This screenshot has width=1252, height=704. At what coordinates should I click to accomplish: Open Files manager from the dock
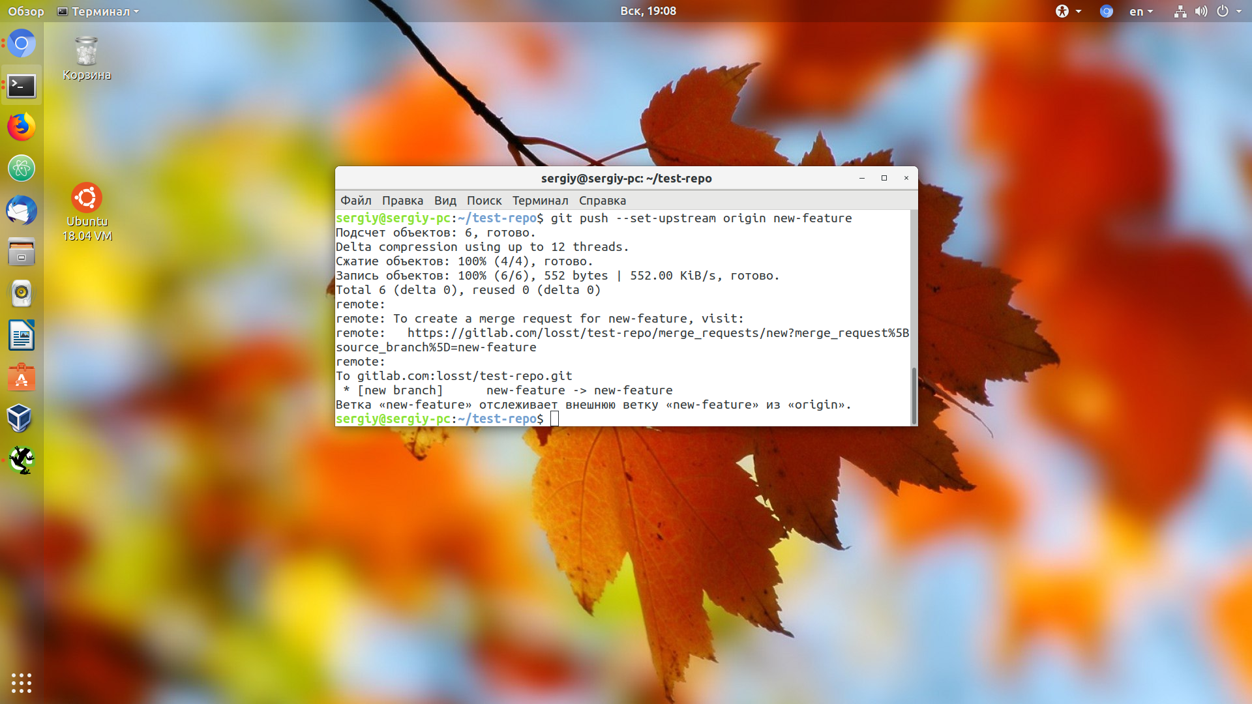[22, 252]
